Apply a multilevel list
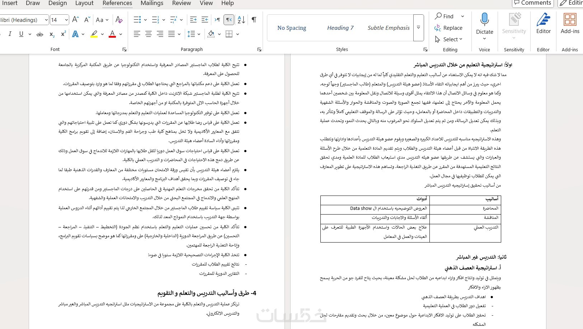The height and width of the screenshot is (329, 583). point(174,20)
